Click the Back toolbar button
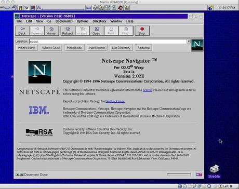The width and height of the screenshot is (239, 189). tap(22, 31)
